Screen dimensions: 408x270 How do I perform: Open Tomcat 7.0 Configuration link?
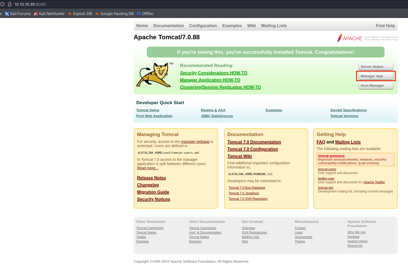[253, 149]
